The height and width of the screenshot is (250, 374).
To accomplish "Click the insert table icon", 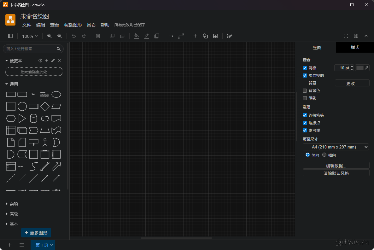I will pyautogui.click(x=215, y=36).
